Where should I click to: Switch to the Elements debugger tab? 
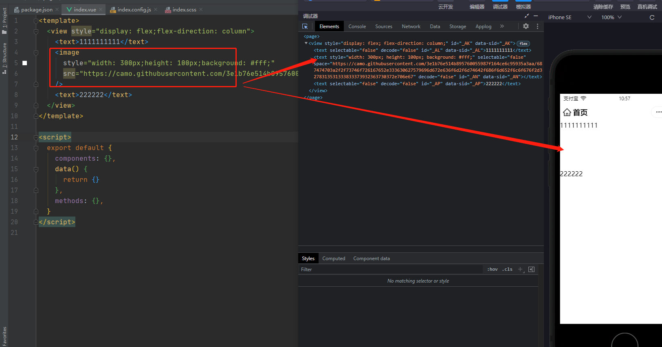(329, 27)
